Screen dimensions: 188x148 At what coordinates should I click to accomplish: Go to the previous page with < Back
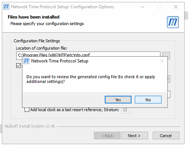(107, 136)
